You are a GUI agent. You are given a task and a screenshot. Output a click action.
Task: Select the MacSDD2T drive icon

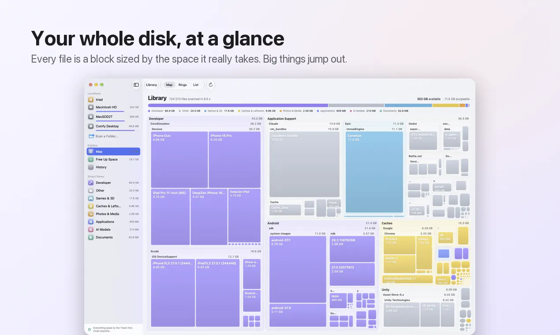[91, 117]
